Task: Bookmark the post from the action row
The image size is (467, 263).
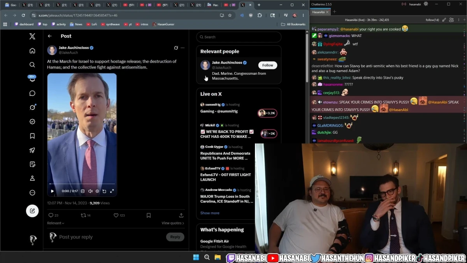Action: (149, 215)
